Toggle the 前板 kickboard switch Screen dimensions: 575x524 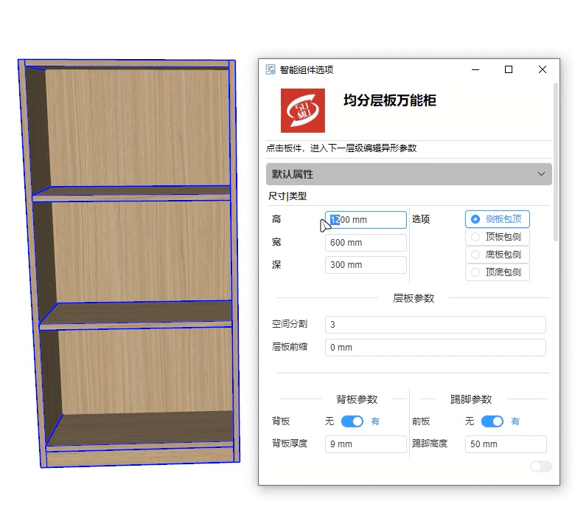[x=492, y=421]
